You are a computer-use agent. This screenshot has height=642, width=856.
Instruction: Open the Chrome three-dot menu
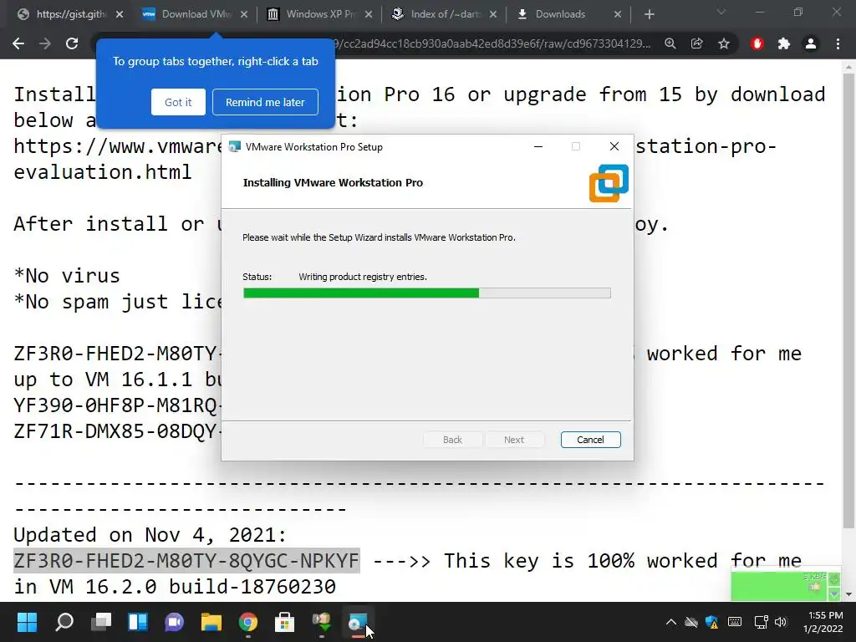point(838,43)
